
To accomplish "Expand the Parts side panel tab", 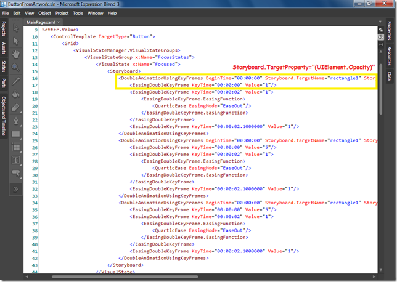I will (4, 83).
